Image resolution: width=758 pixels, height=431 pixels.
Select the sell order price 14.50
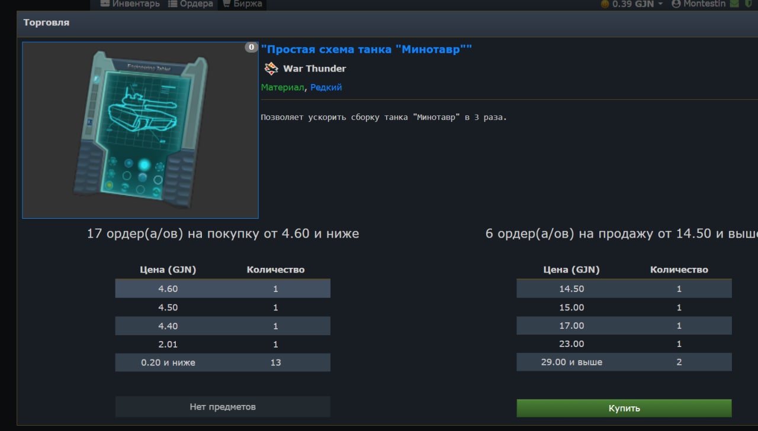pos(571,289)
